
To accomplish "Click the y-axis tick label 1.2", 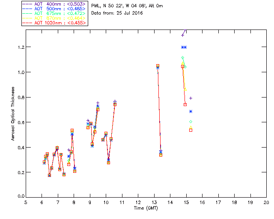I will point(19,47).
